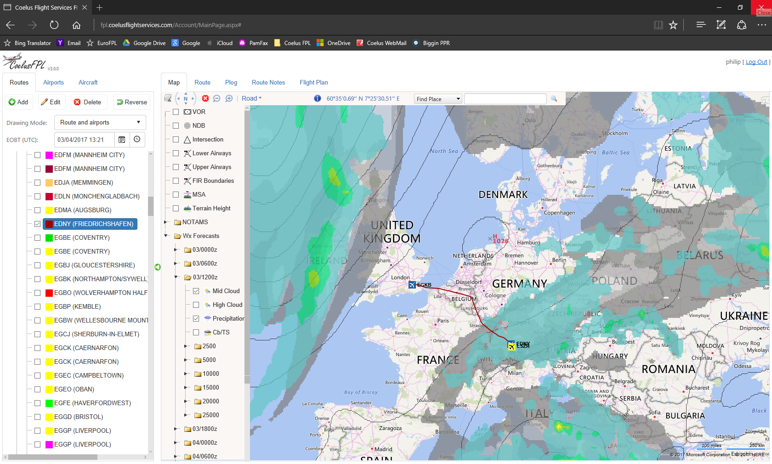The width and height of the screenshot is (772, 464).
Task: Click the Find Place search input field
Action: (505, 99)
